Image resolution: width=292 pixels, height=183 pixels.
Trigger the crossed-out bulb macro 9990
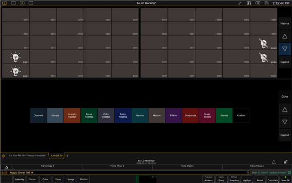263,57
